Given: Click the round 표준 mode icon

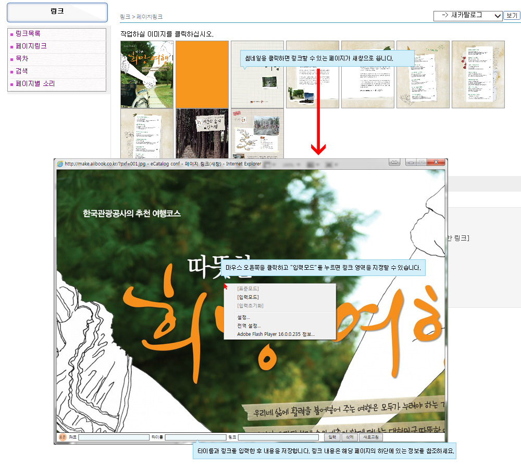Looking at the screenshot, I should coord(62,437).
